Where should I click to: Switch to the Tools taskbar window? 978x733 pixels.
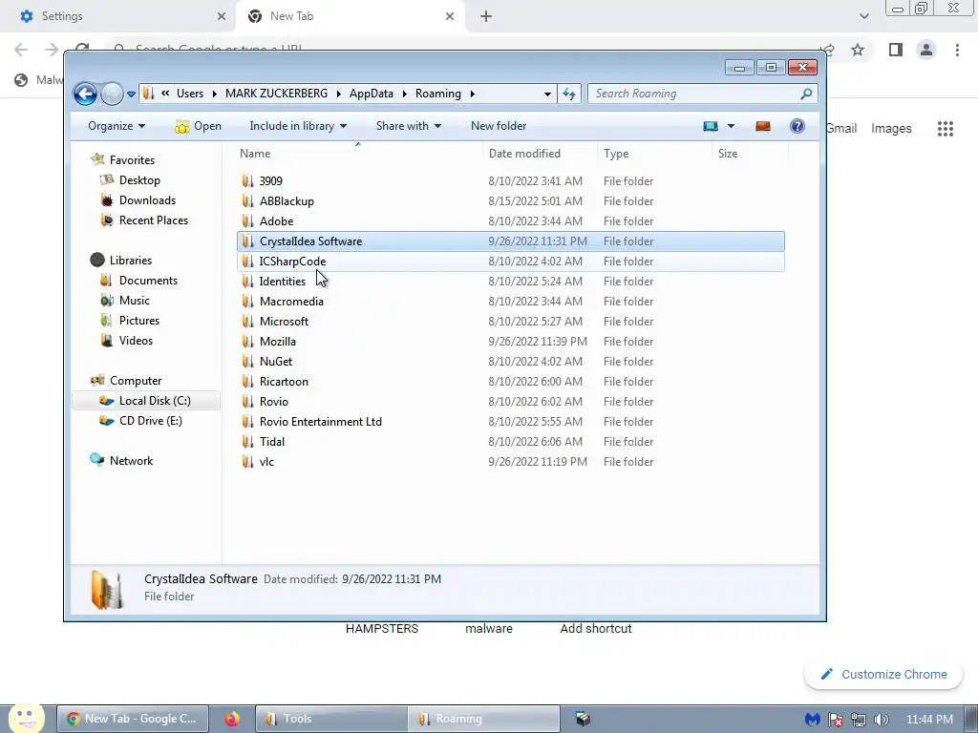point(331,719)
